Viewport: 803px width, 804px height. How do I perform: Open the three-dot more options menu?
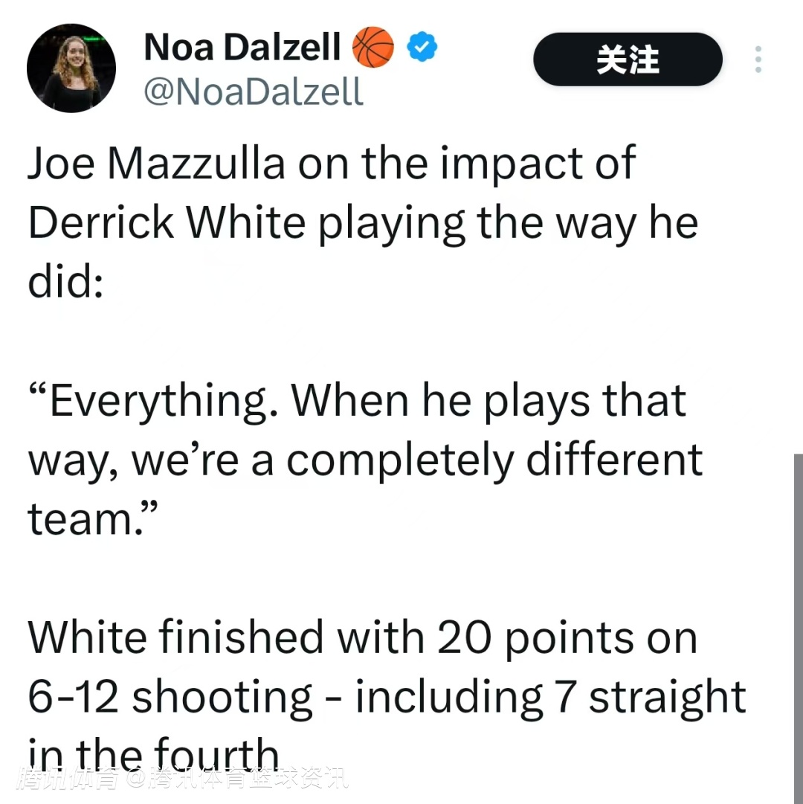pos(758,59)
